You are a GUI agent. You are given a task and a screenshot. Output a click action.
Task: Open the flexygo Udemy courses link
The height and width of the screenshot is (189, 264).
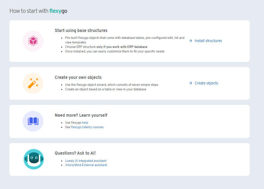click(x=88, y=127)
